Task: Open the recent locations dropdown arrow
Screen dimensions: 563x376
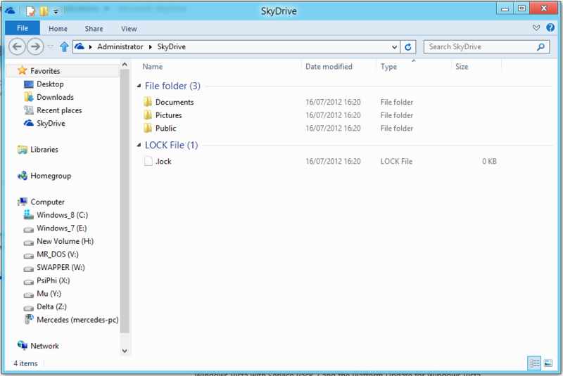Action: pos(50,47)
